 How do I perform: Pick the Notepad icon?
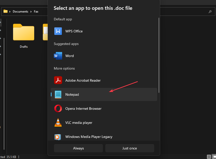[x=58, y=94]
